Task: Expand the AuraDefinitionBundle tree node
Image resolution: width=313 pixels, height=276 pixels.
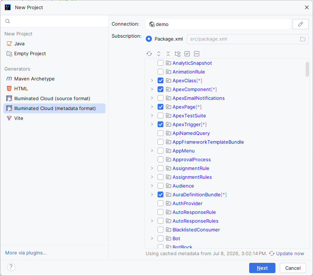Action: [152, 194]
